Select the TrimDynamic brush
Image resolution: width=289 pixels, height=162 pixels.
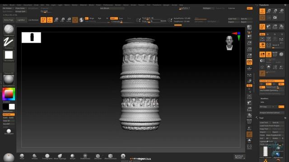pos(47,157)
